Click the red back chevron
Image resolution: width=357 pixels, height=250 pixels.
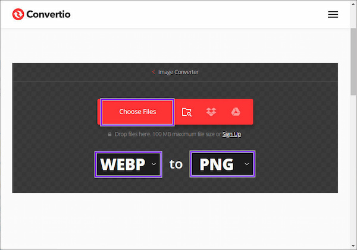(x=154, y=72)
